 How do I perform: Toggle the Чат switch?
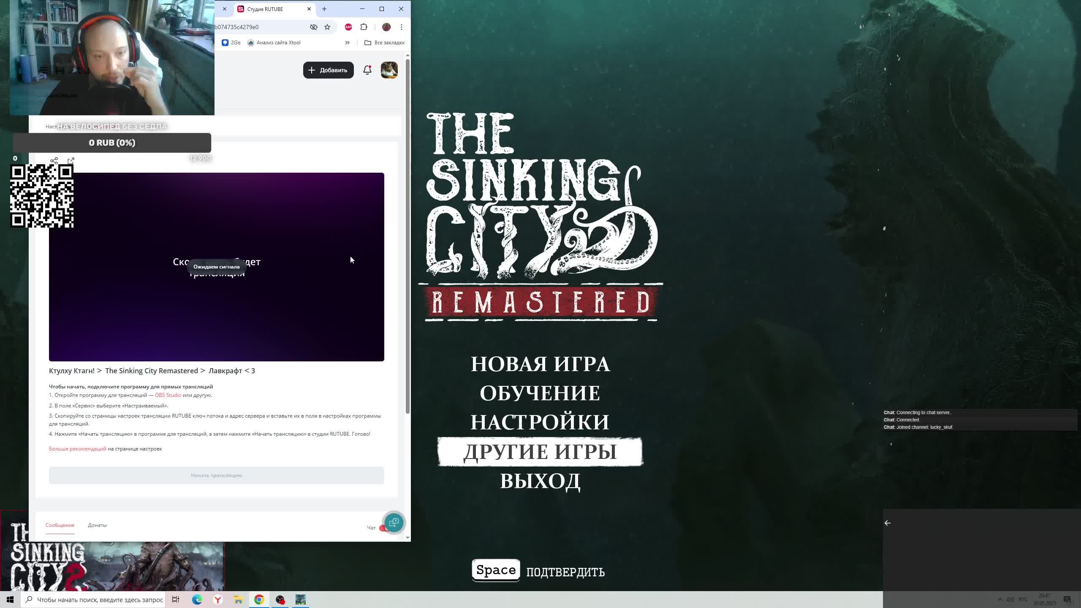[384, 528]
